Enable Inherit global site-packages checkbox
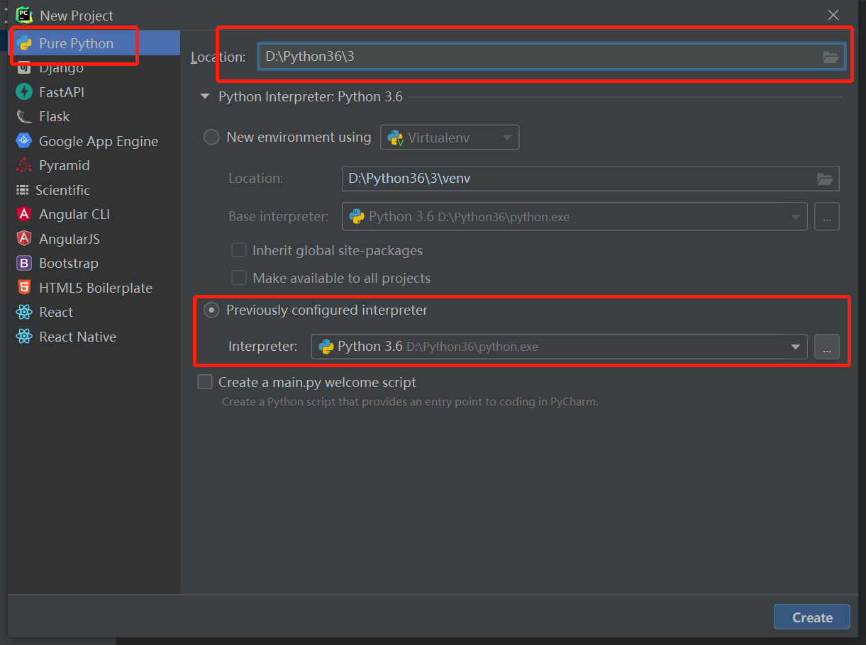 tap(239, 250)
